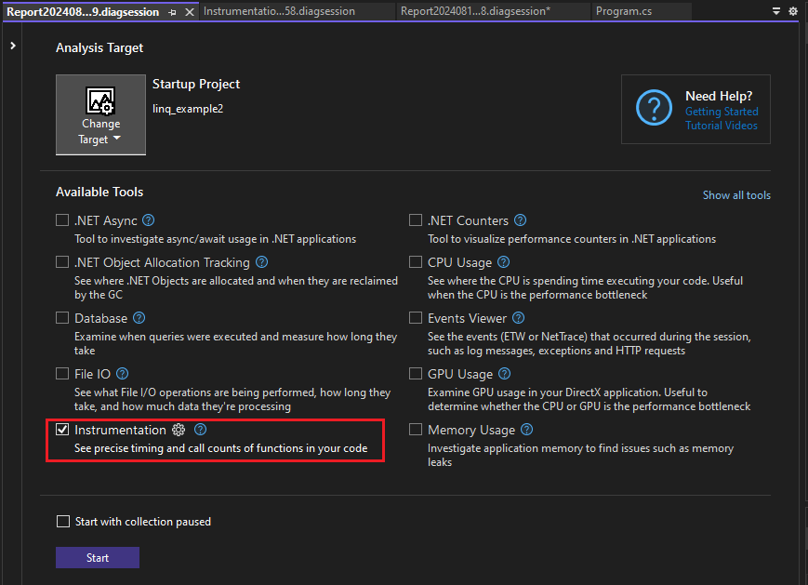The height and width of the screenshot is (585, 808).
Task: Click the help icon beside .NET Async
Action: (148, 220)
